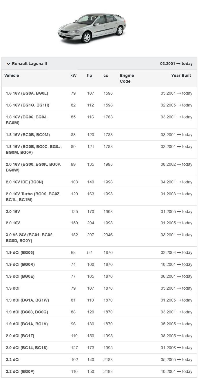199x379 pixels.
Task: Open the 1.9 dCi (BG08, BG0G) vehicle
Action: click(x=27, y=312)
